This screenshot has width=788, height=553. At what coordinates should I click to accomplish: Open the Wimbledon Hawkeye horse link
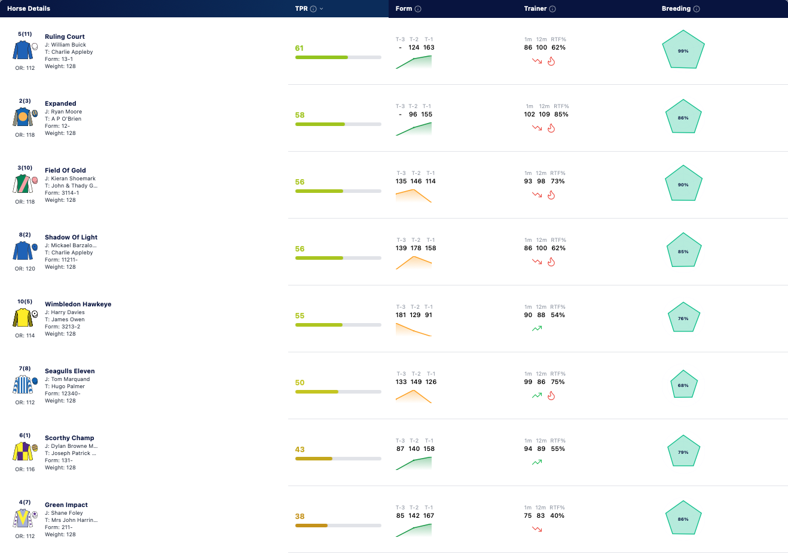click(78, 304)
